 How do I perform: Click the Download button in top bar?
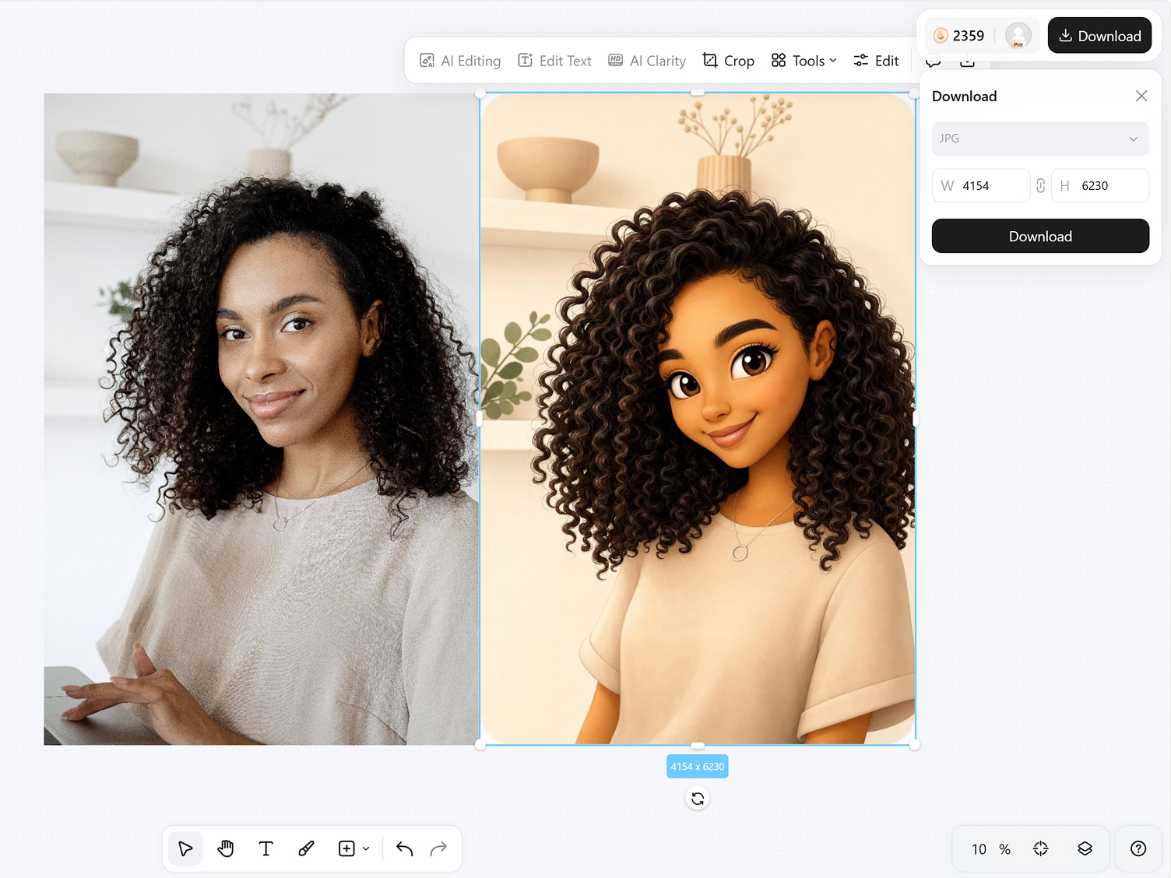click(1099, 36)
